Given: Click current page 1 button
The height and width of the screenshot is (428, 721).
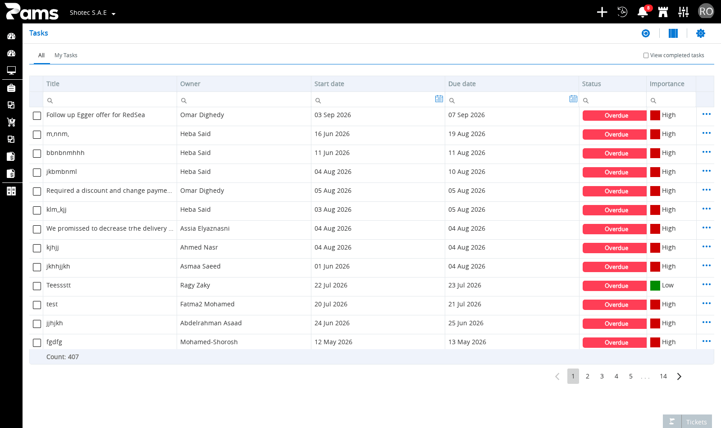Looking at the screenshot, I should coord(573,376).
